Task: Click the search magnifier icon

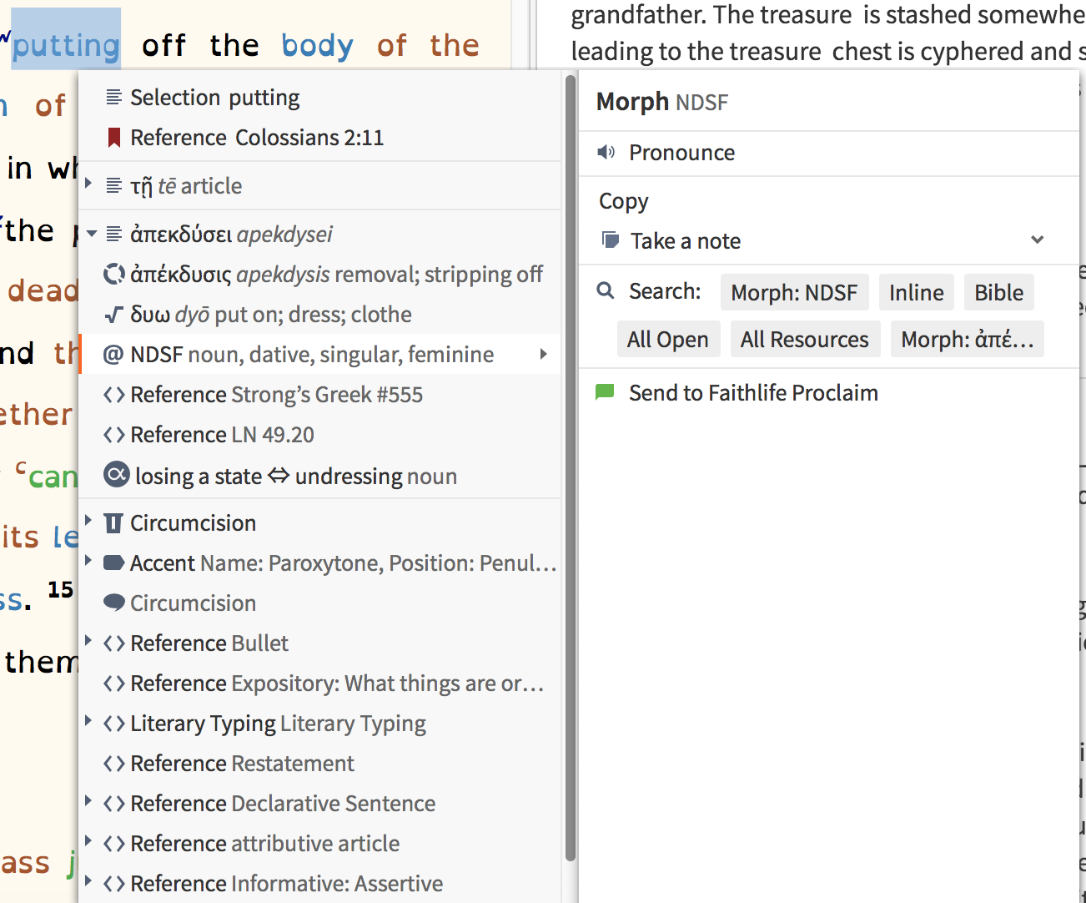Action: click(x=606, y=291)
